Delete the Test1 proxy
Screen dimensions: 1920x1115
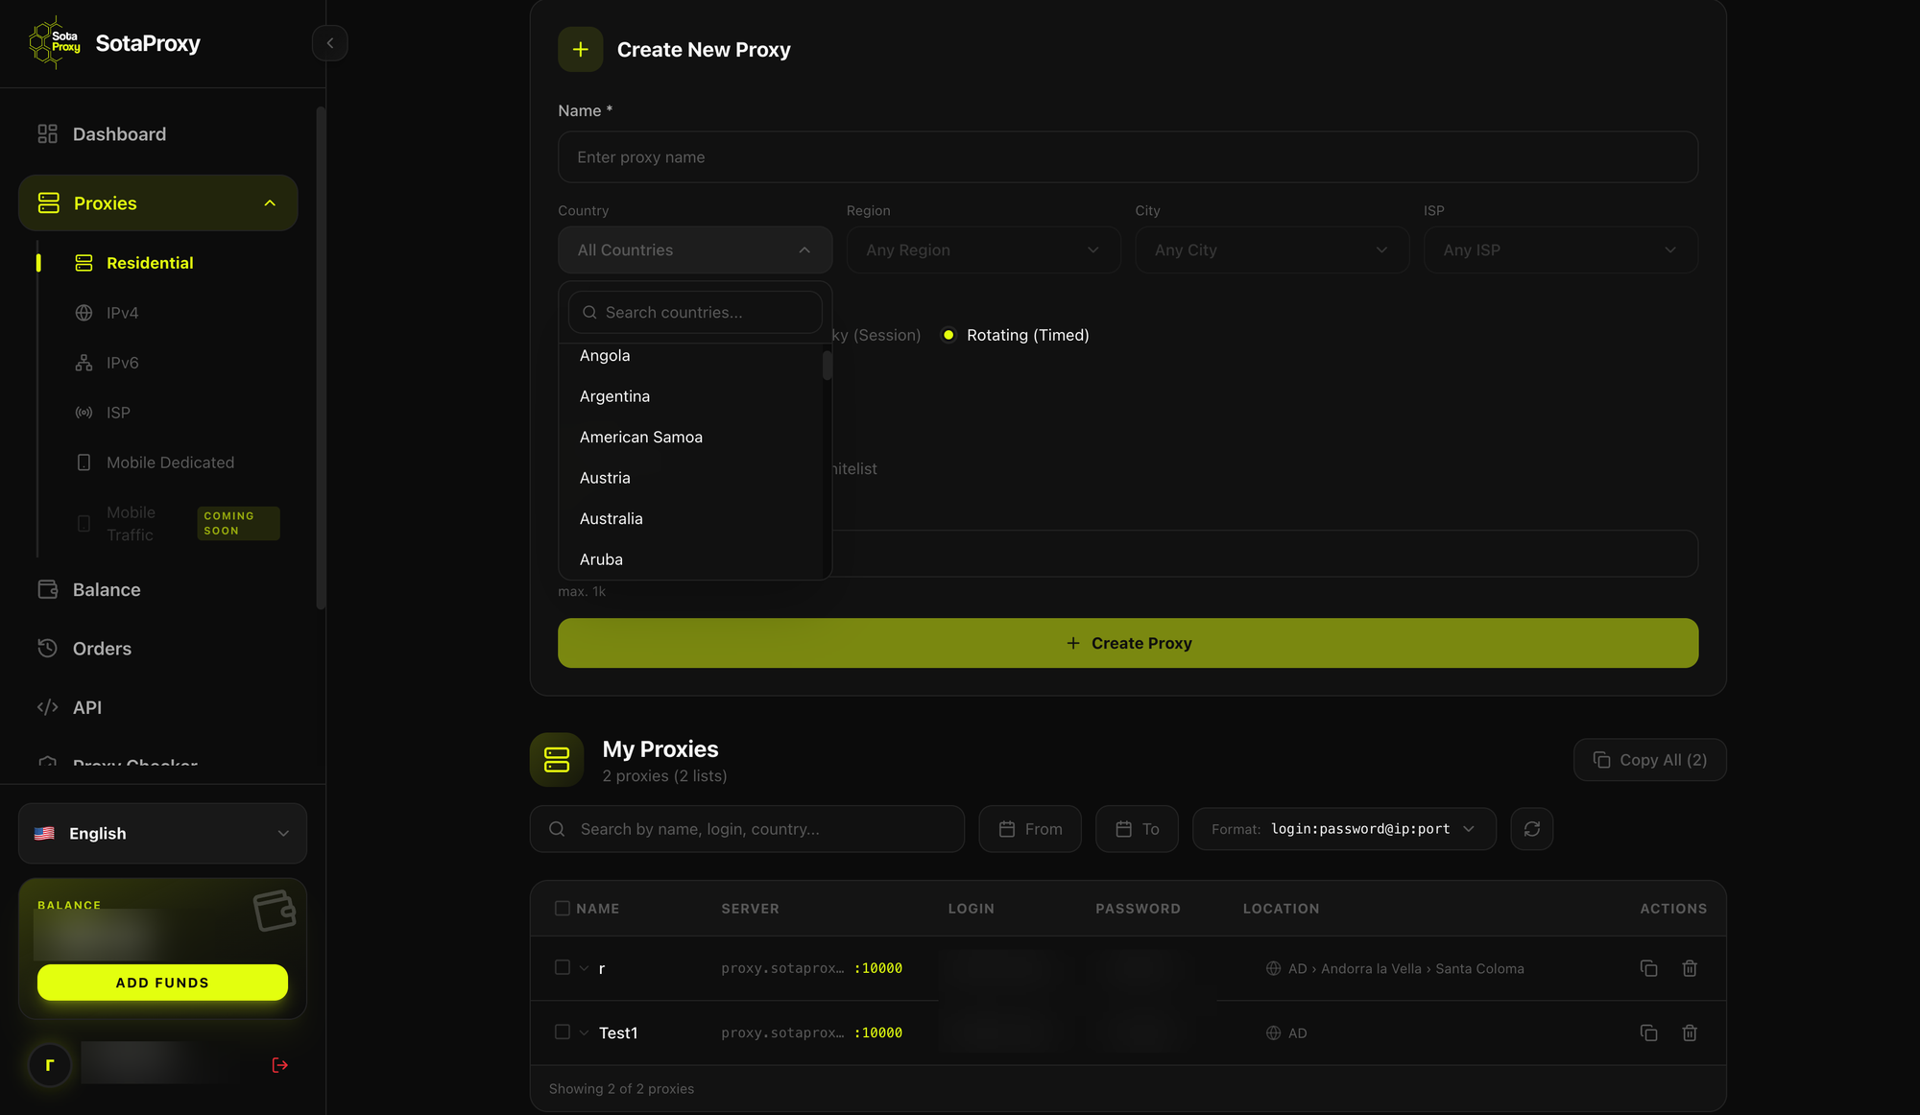pos(1690,1032)
